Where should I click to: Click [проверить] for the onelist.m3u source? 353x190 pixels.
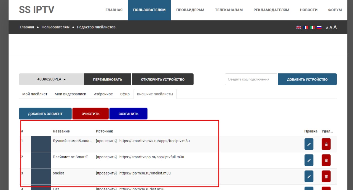click(106, 173)
